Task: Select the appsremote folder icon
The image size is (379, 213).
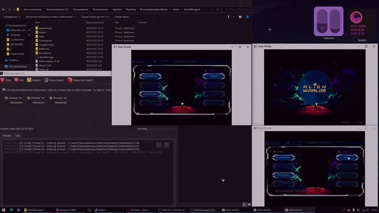Action: pyautogui.click(x=37, y=28)
